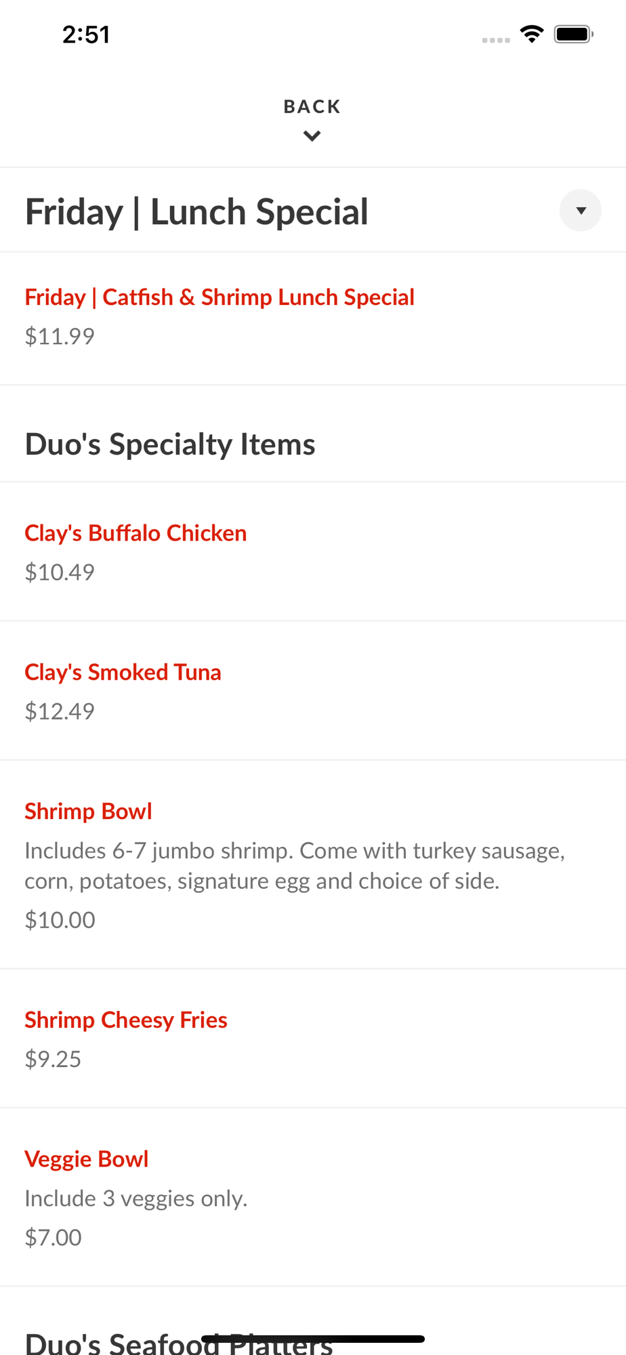This screenshot has height=1355, width=626.
Task: Tap the $12.49 price
Action: click(60, 711)
